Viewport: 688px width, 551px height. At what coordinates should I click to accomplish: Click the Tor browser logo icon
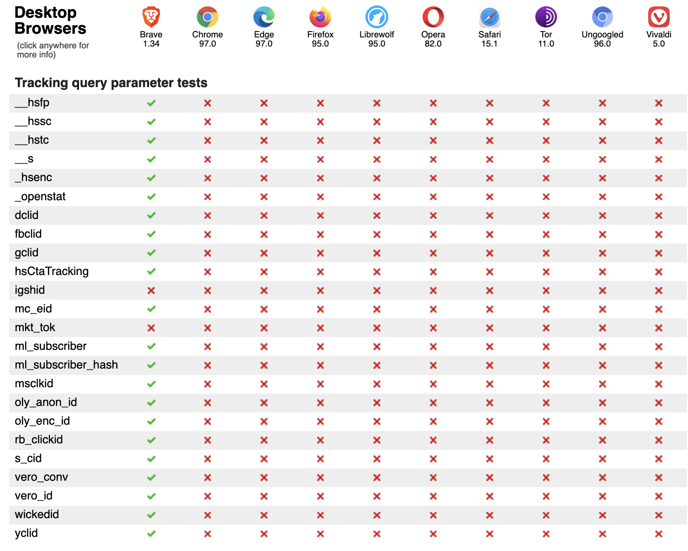click(546, 17)
